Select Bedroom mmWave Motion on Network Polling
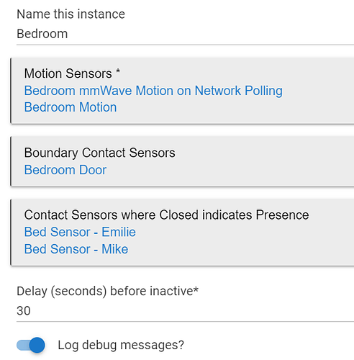354x360 pixels. (x=153, y=91)
